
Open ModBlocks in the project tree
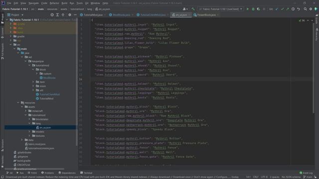49,78
